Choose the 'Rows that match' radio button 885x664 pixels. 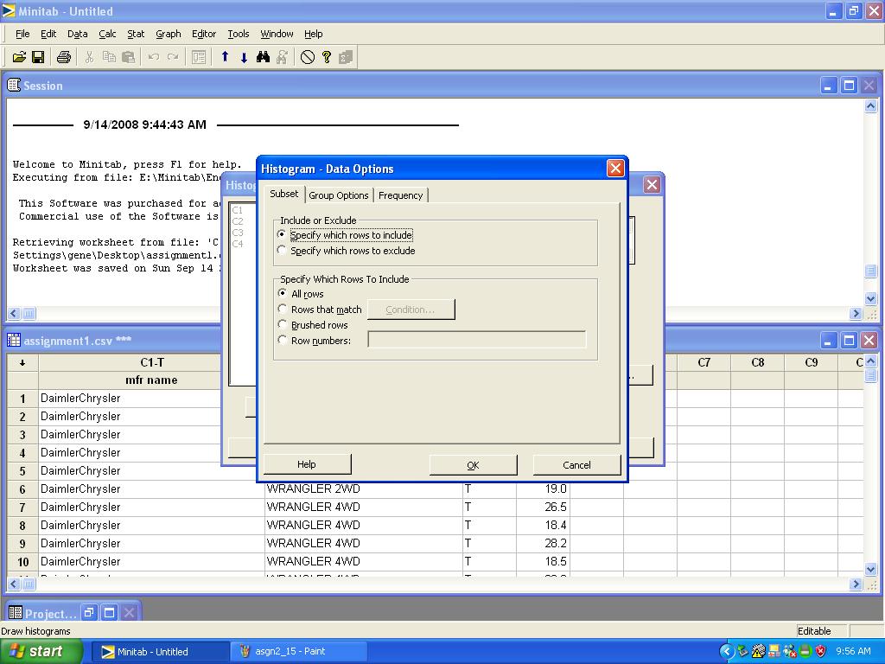point(283,310)
